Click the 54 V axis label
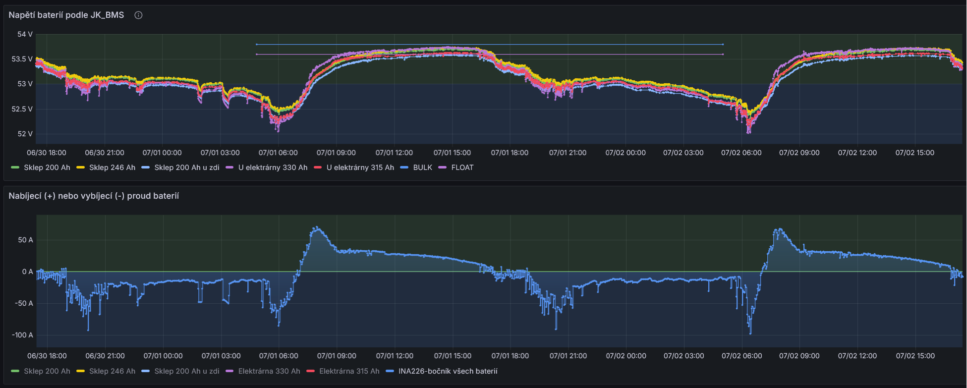Screen dimensions: 967x388 tap(25, 34)
